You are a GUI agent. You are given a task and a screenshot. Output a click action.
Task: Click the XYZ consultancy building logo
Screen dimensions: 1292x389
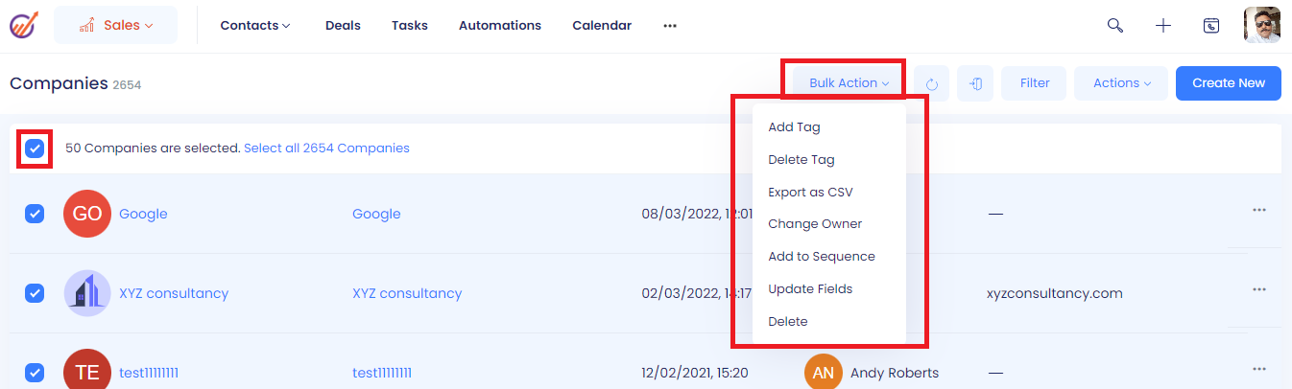click(x=87, y=293)
